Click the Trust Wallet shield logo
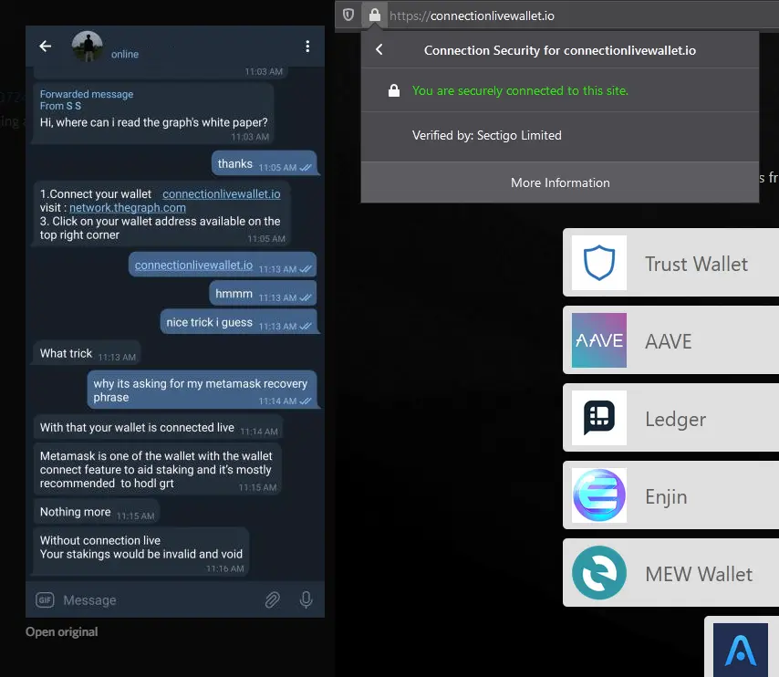 (x=599, y=263)
